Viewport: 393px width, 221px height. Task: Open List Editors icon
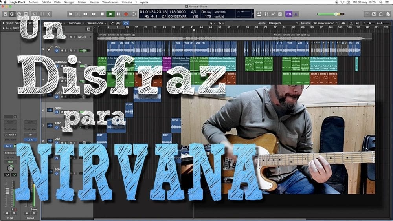[367, 14]
